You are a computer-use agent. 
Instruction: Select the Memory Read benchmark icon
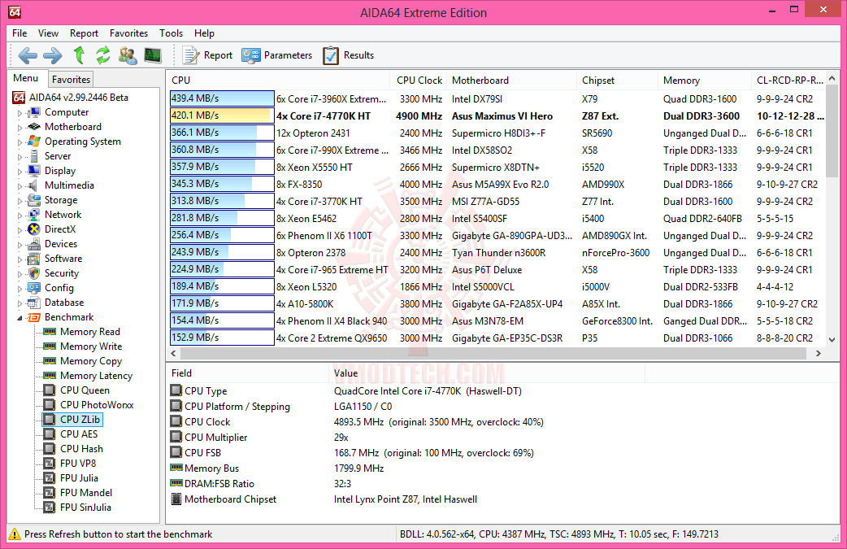[50, 331]
